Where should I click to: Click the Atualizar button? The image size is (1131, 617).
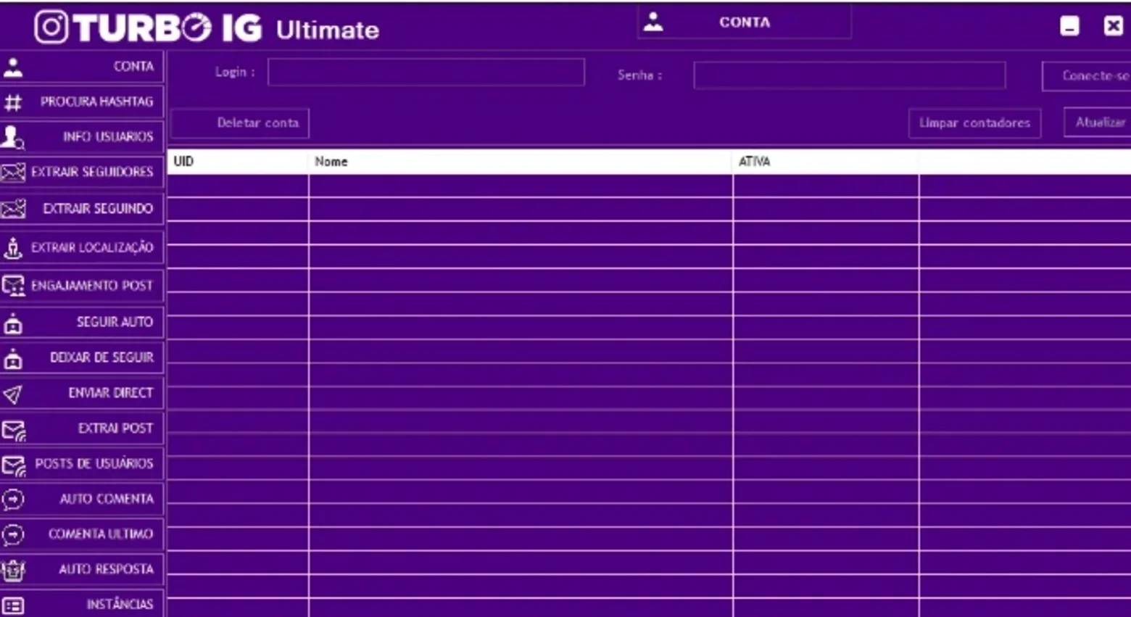click(1098, 123)
